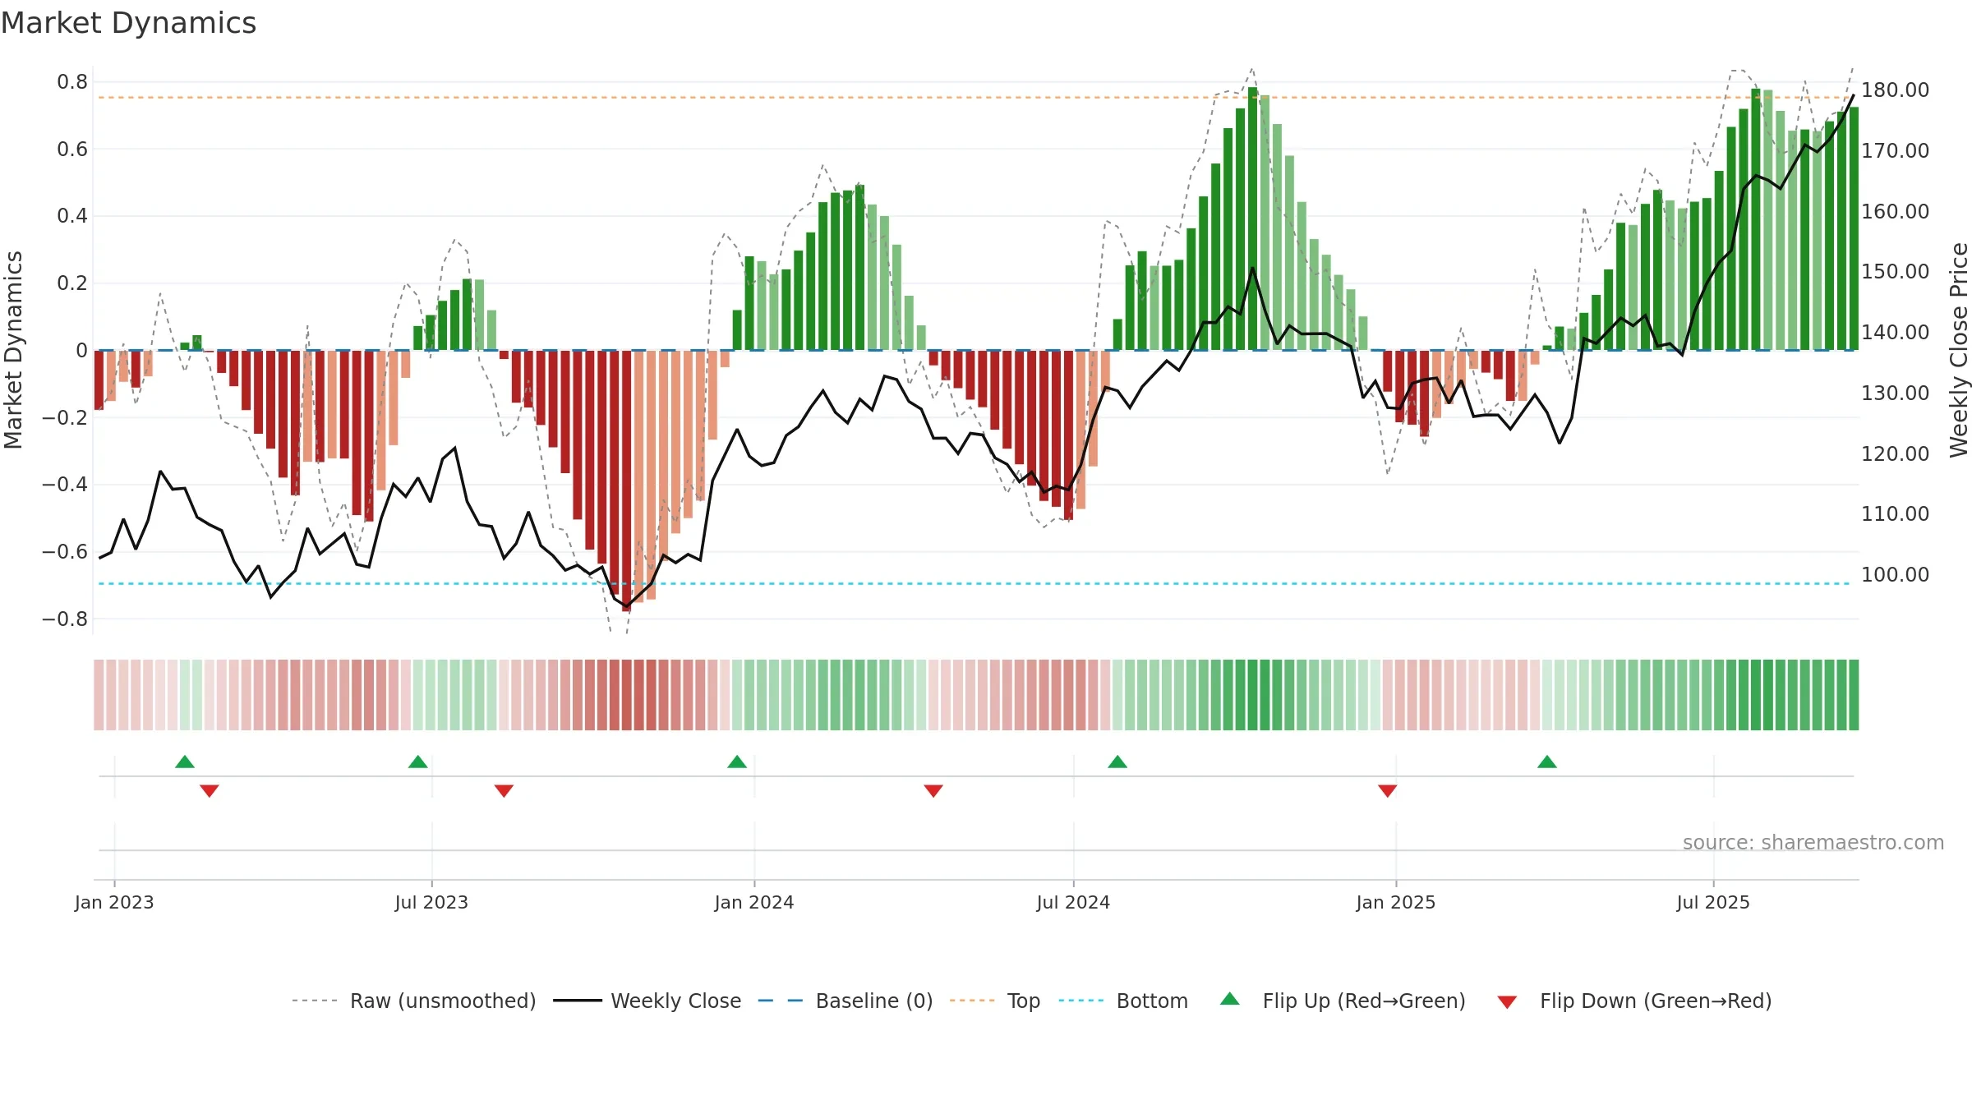Toggle the Bottom legend label
The image size is (1972, 1109).
pos(1152,1001)
